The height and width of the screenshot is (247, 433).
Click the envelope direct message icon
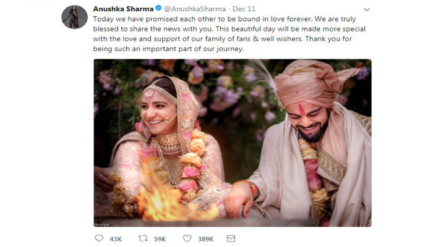pyautogui.click(x=231, y=238)
